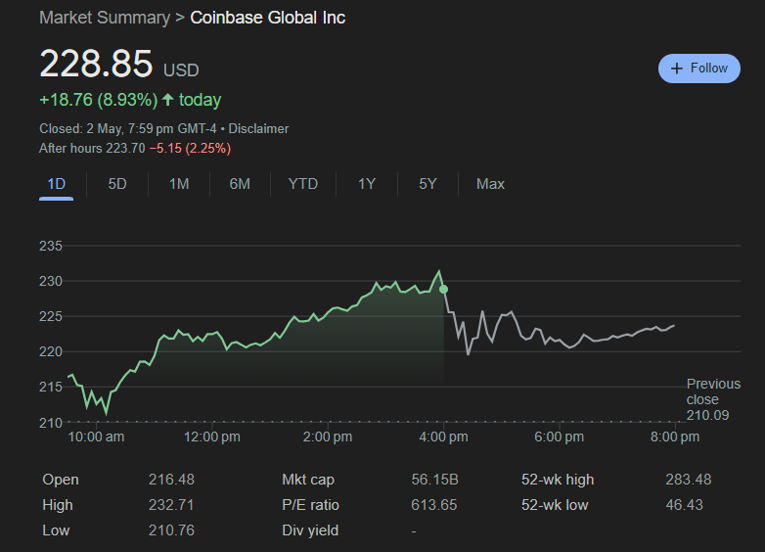Click the Coinbase Global Inc title

click(x=267, y=18)
